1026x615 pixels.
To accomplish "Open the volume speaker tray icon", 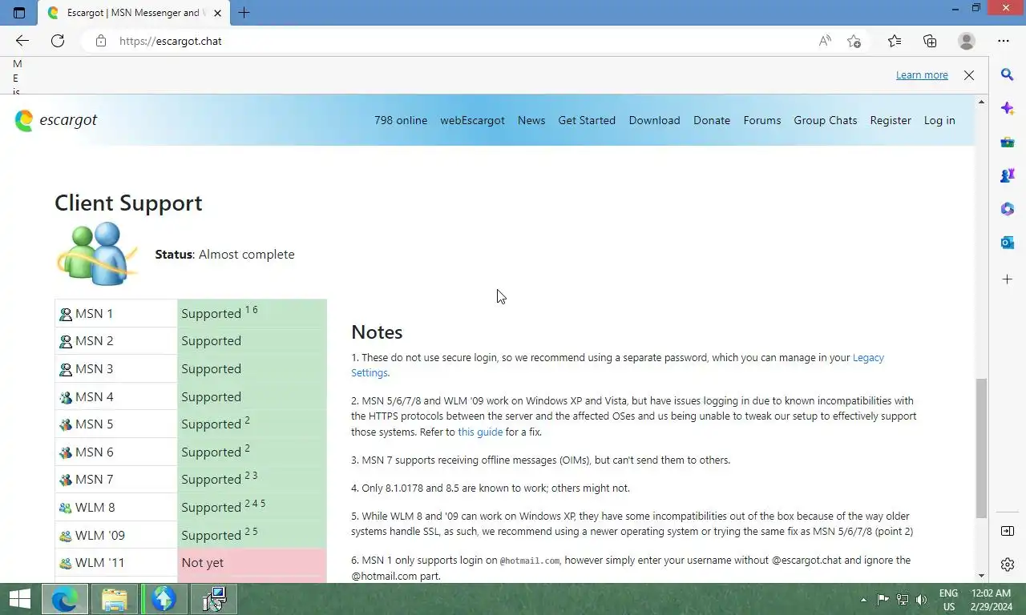I will (921, 600).
